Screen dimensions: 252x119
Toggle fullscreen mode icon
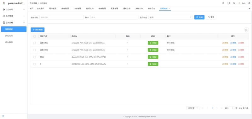[x=229, y=3]
